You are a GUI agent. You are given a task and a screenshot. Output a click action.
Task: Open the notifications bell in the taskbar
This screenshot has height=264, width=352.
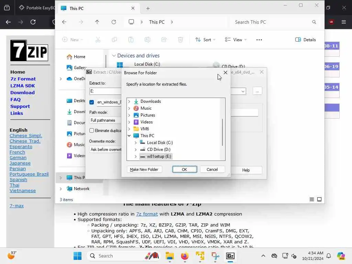[329, 256]
